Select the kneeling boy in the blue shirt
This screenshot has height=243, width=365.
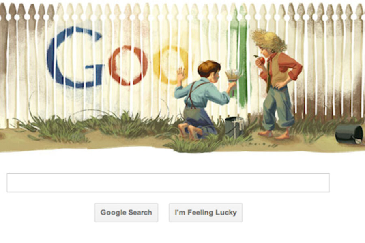[x=202, y=99]
